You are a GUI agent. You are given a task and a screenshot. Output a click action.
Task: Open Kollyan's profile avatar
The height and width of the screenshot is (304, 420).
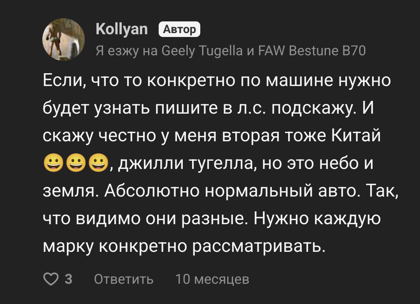coord(63,40)
